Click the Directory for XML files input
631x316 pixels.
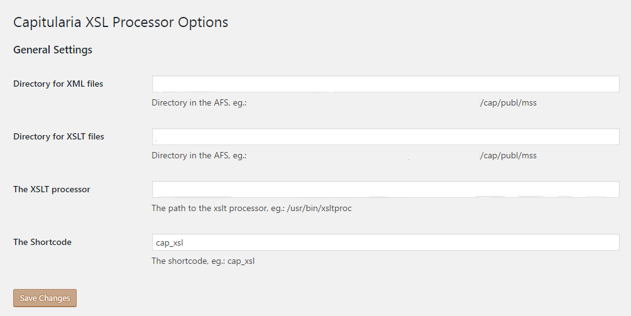click(x=385, y=84)
